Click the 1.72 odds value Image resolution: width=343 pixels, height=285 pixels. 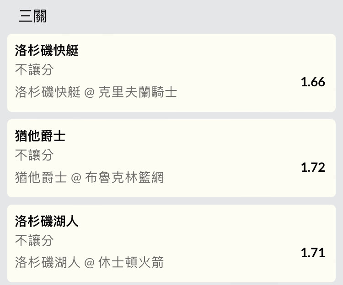[x=313, y=167]
